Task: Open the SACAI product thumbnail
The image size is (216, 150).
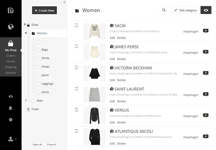Action: click(x=95, y=31)
